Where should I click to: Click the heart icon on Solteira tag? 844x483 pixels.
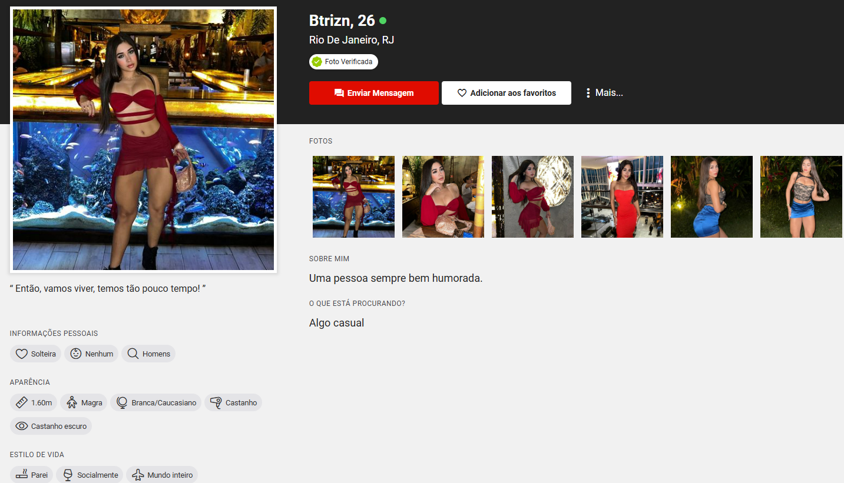[22, 354]
